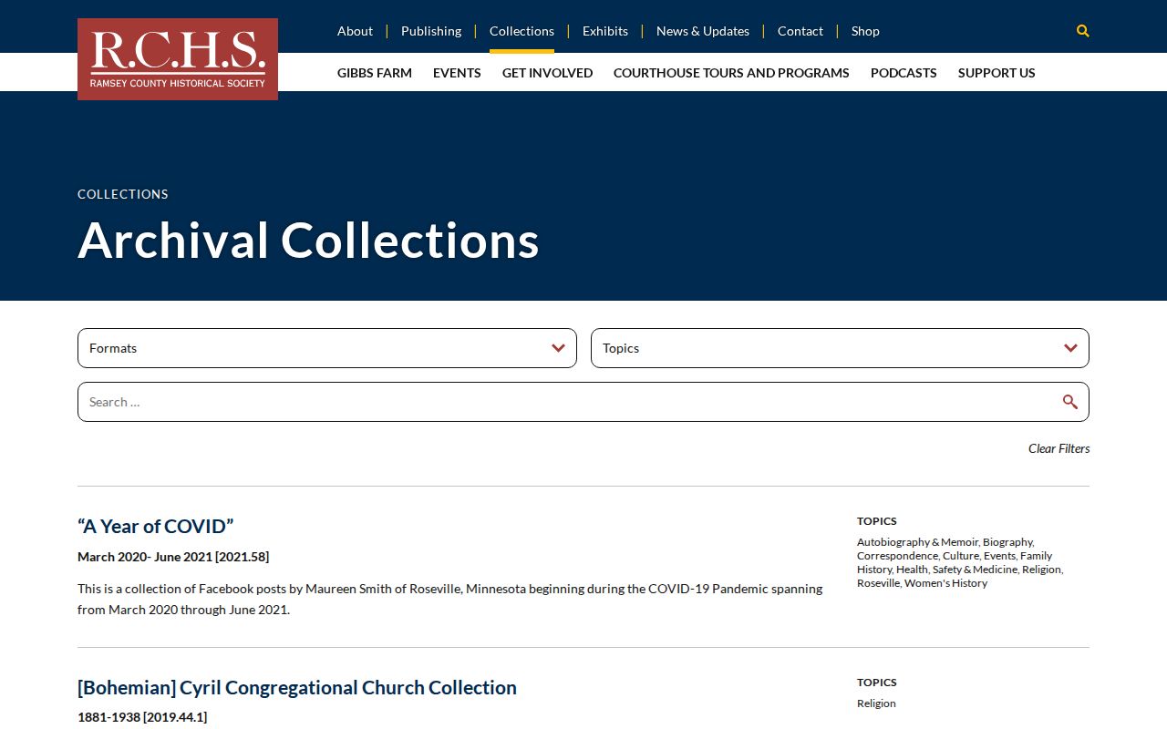Click the Roseville topic link

click(x=878, y=583)
